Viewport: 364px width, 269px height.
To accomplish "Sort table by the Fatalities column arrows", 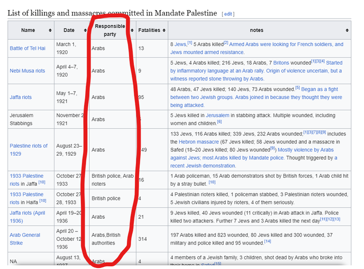I will pyautogui.click(x=164, y=30).
